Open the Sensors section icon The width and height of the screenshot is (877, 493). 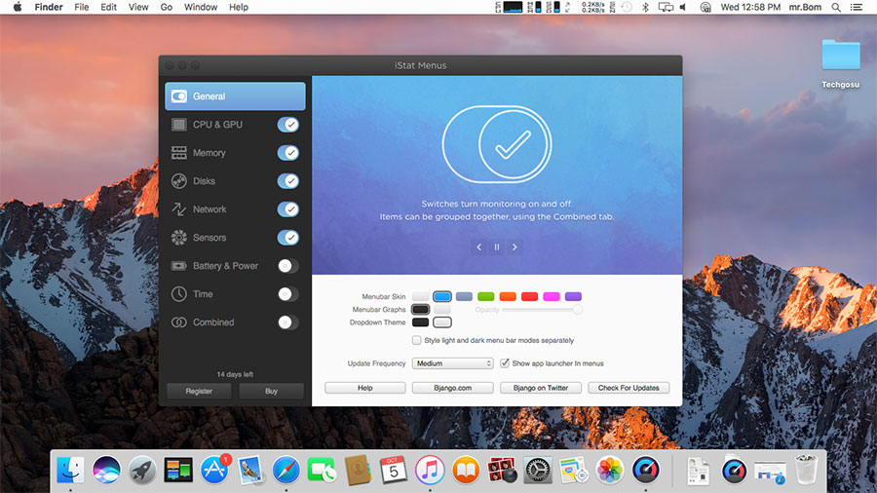(179, 238)
